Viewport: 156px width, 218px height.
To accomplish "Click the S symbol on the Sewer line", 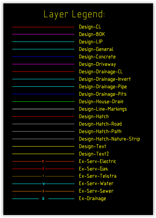I will 43,191.
